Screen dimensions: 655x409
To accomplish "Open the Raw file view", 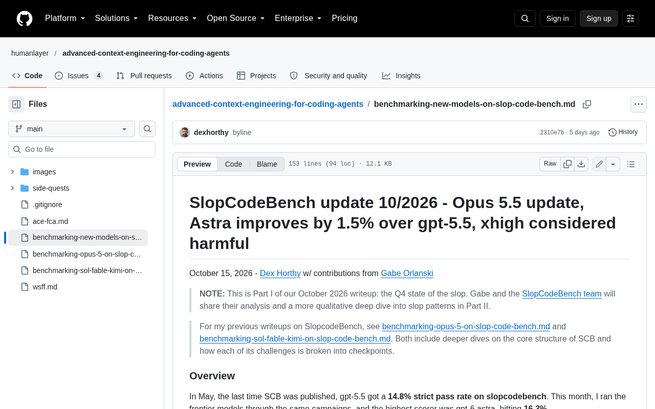I will click(x=550, y=164).
